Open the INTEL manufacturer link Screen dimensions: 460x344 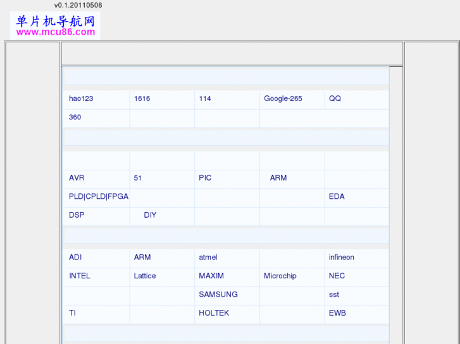(x=80, y=276)
